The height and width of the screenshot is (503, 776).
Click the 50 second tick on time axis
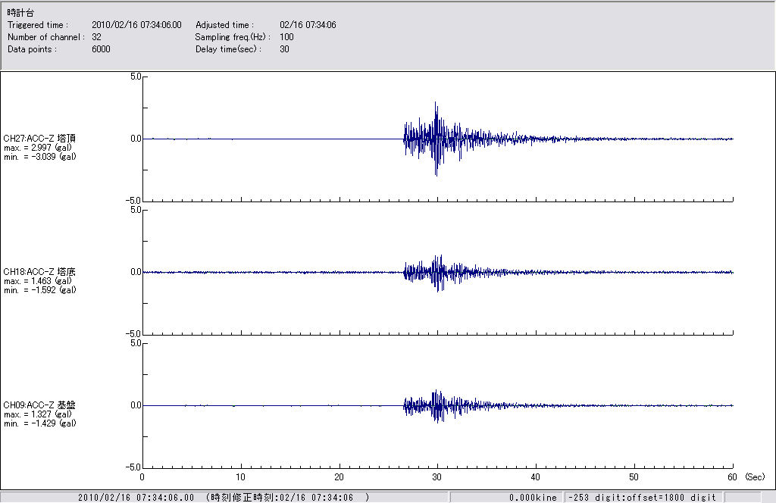pos(634,477)
